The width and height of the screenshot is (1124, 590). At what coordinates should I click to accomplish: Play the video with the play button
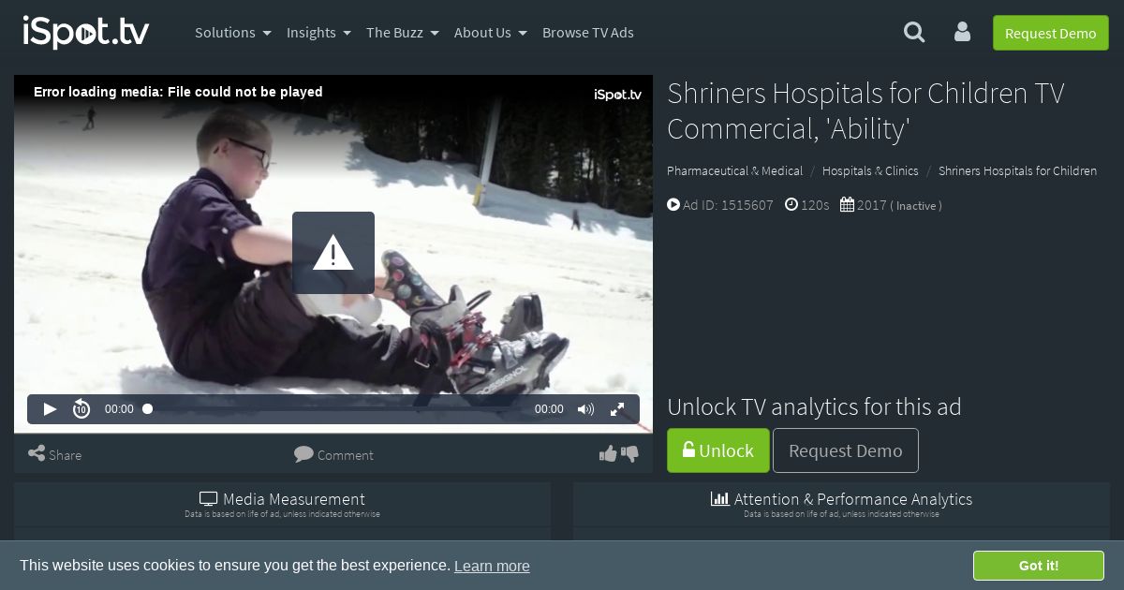pyautogui.click(x=51, y=409)
